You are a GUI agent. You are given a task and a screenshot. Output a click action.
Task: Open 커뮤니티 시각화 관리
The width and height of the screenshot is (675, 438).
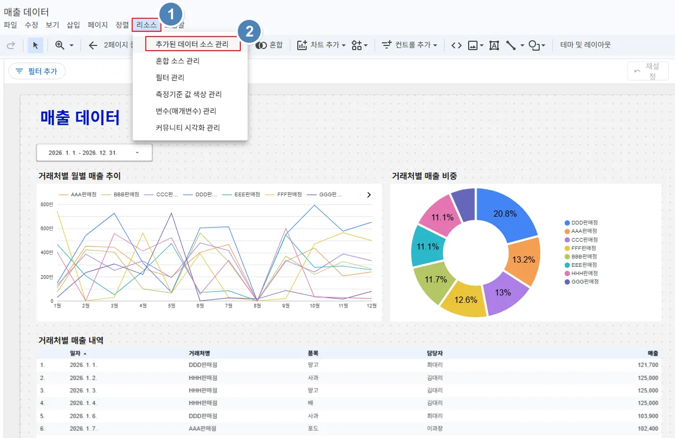188,128
